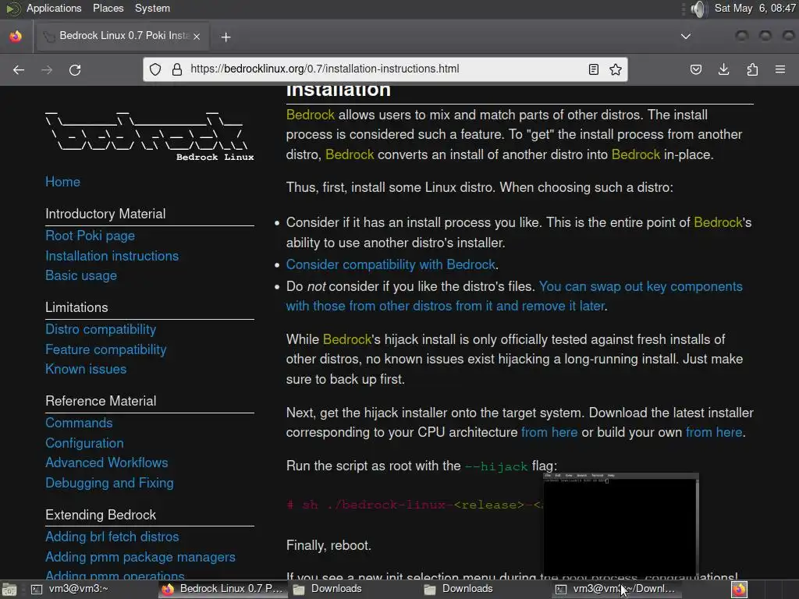
Task: Reload the Bedrock Linux page
Action: [x=75, y=69]
